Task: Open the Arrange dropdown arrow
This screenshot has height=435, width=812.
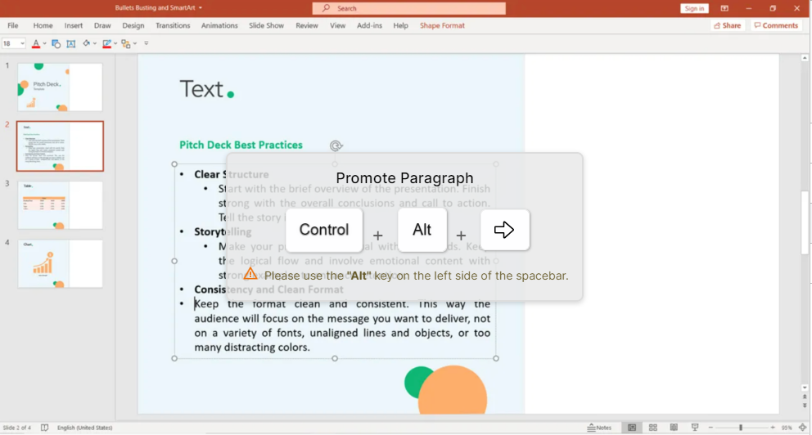Action: pyautogui.click(x=134, y=44)
